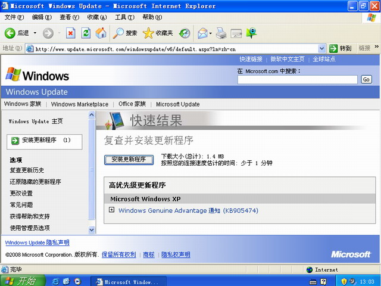Expand the 链接 links toolbar chevron

(x=376, y=46)
